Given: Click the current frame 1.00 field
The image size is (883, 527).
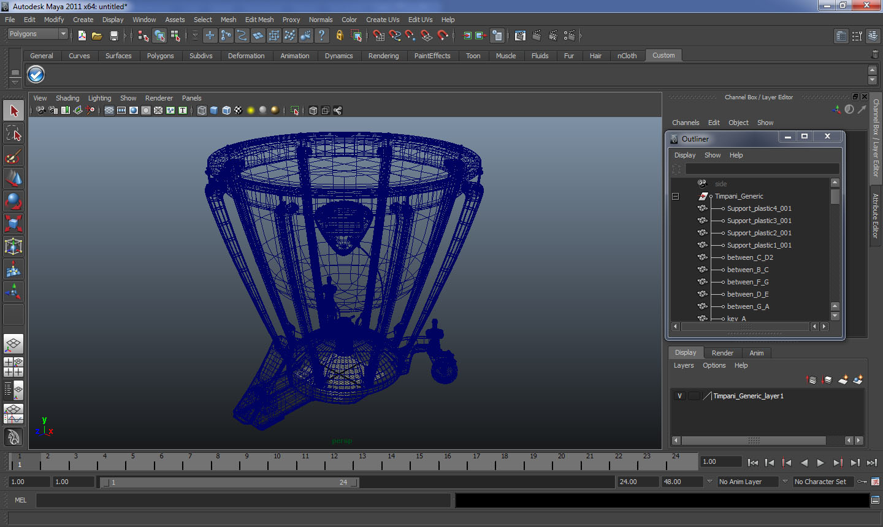Looking at the screenshot, I should pos(721,461).
